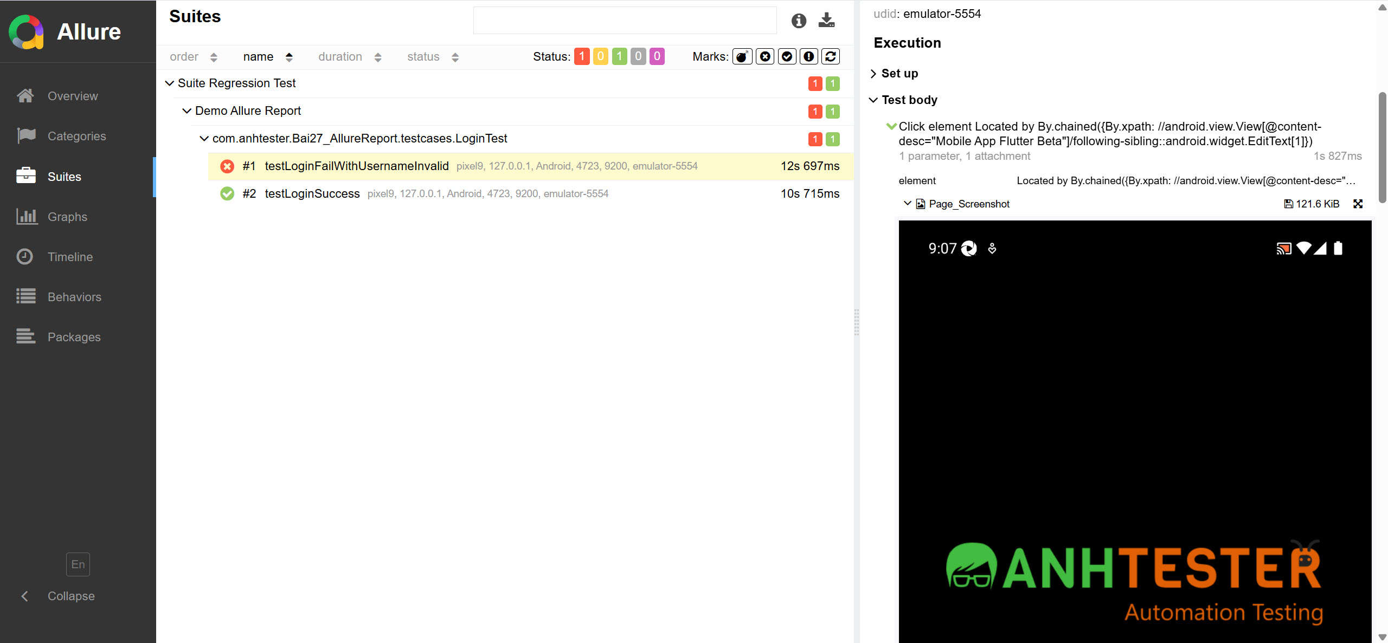The image size is (1388, 643).
Task: Open the Behaviors menu item
Action: [74, 297]
